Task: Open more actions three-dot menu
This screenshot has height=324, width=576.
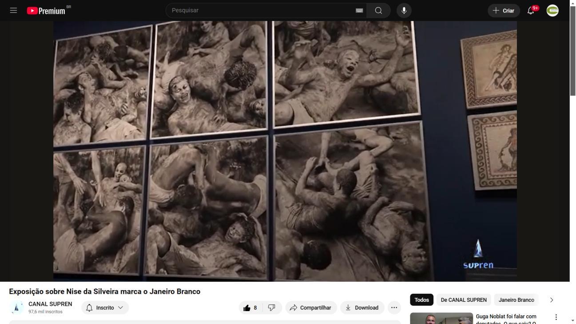Action: [394, 308]
